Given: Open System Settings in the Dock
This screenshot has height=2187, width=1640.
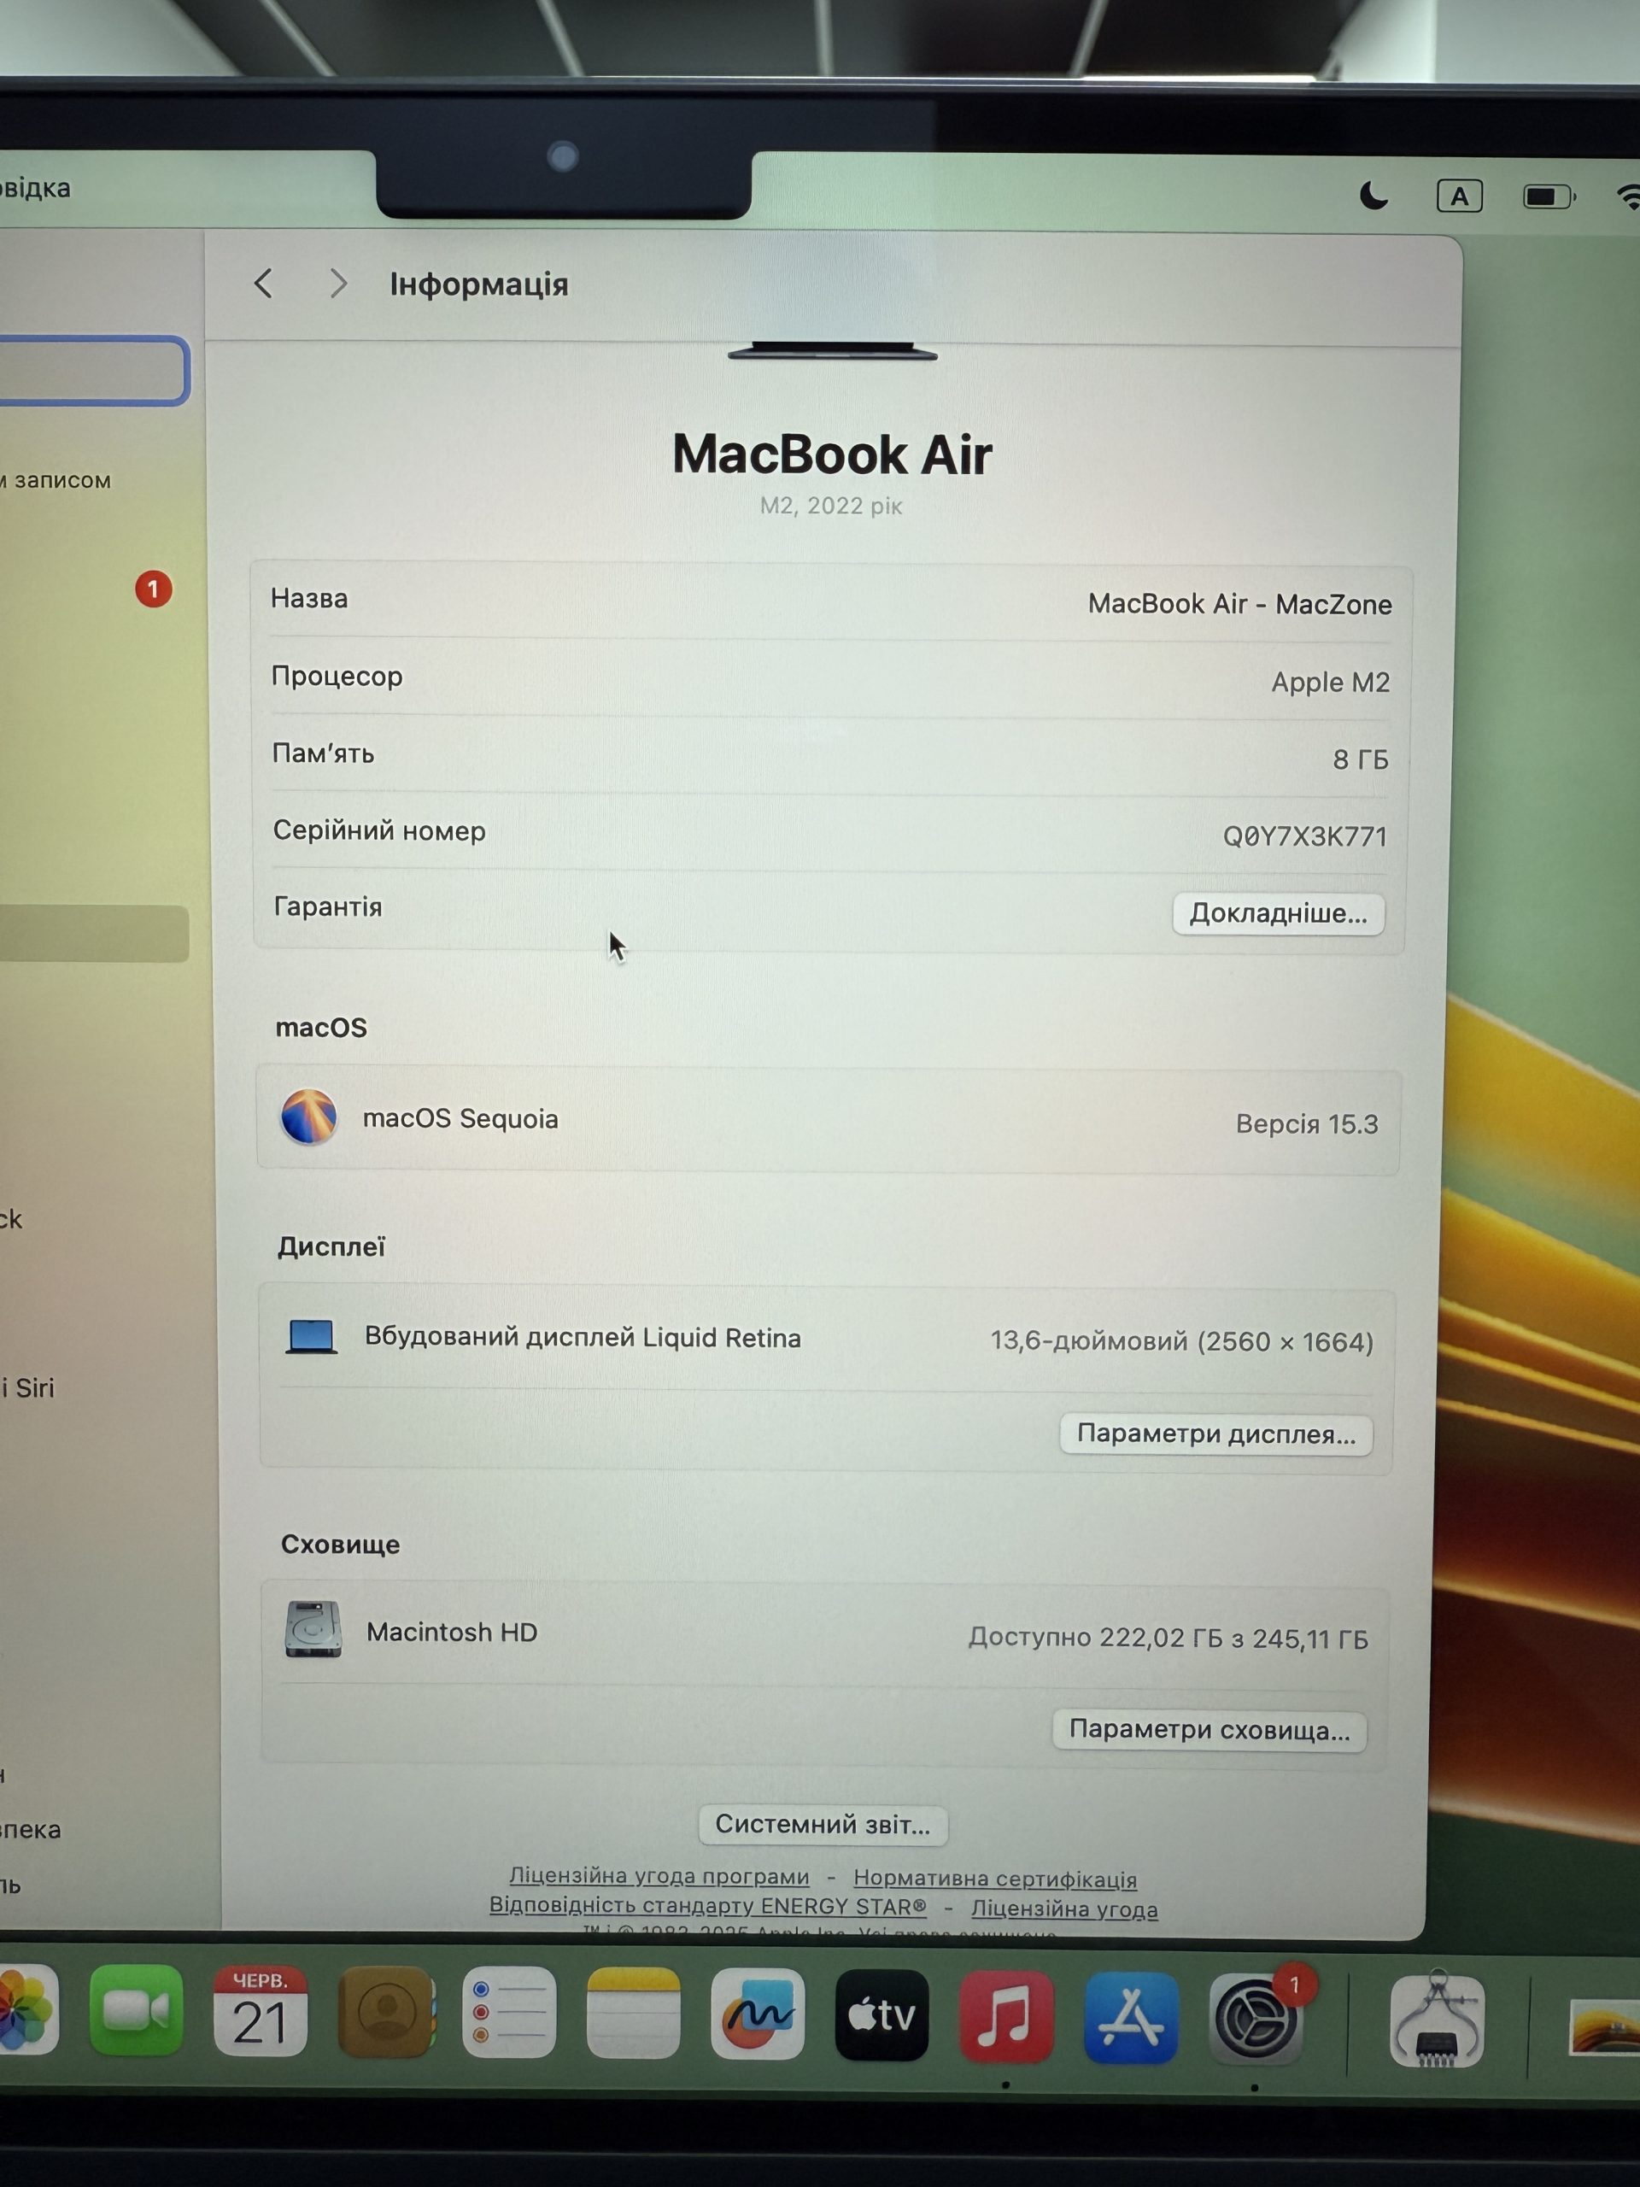Looking at the screenshot, I should tap(1256, 2018).
